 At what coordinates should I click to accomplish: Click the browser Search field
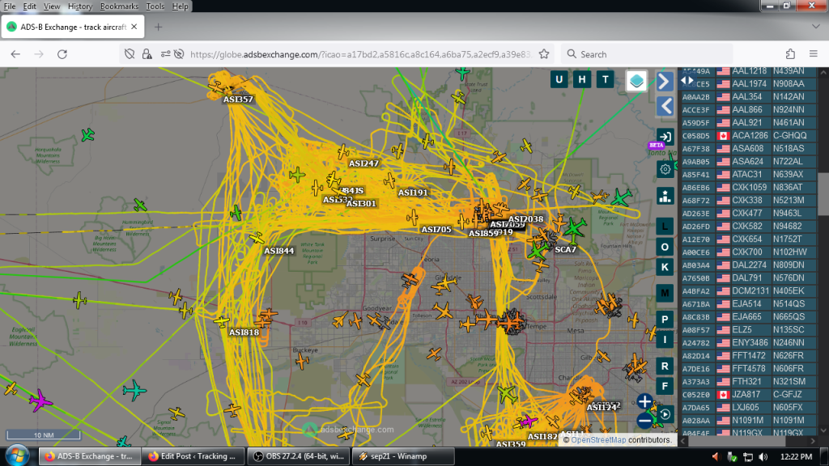click(647, 54)
